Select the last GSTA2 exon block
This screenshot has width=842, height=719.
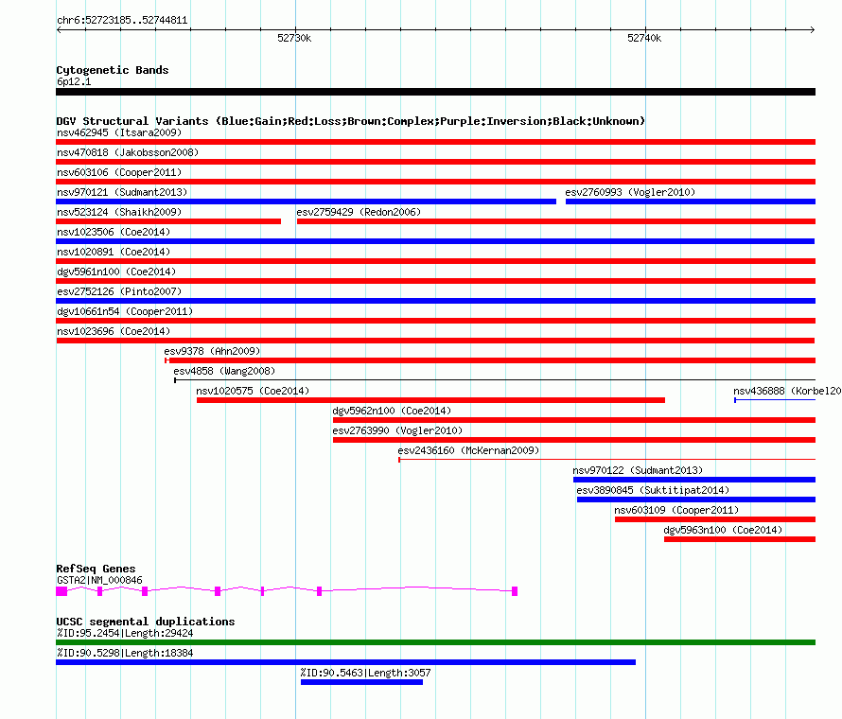point(515,591)
